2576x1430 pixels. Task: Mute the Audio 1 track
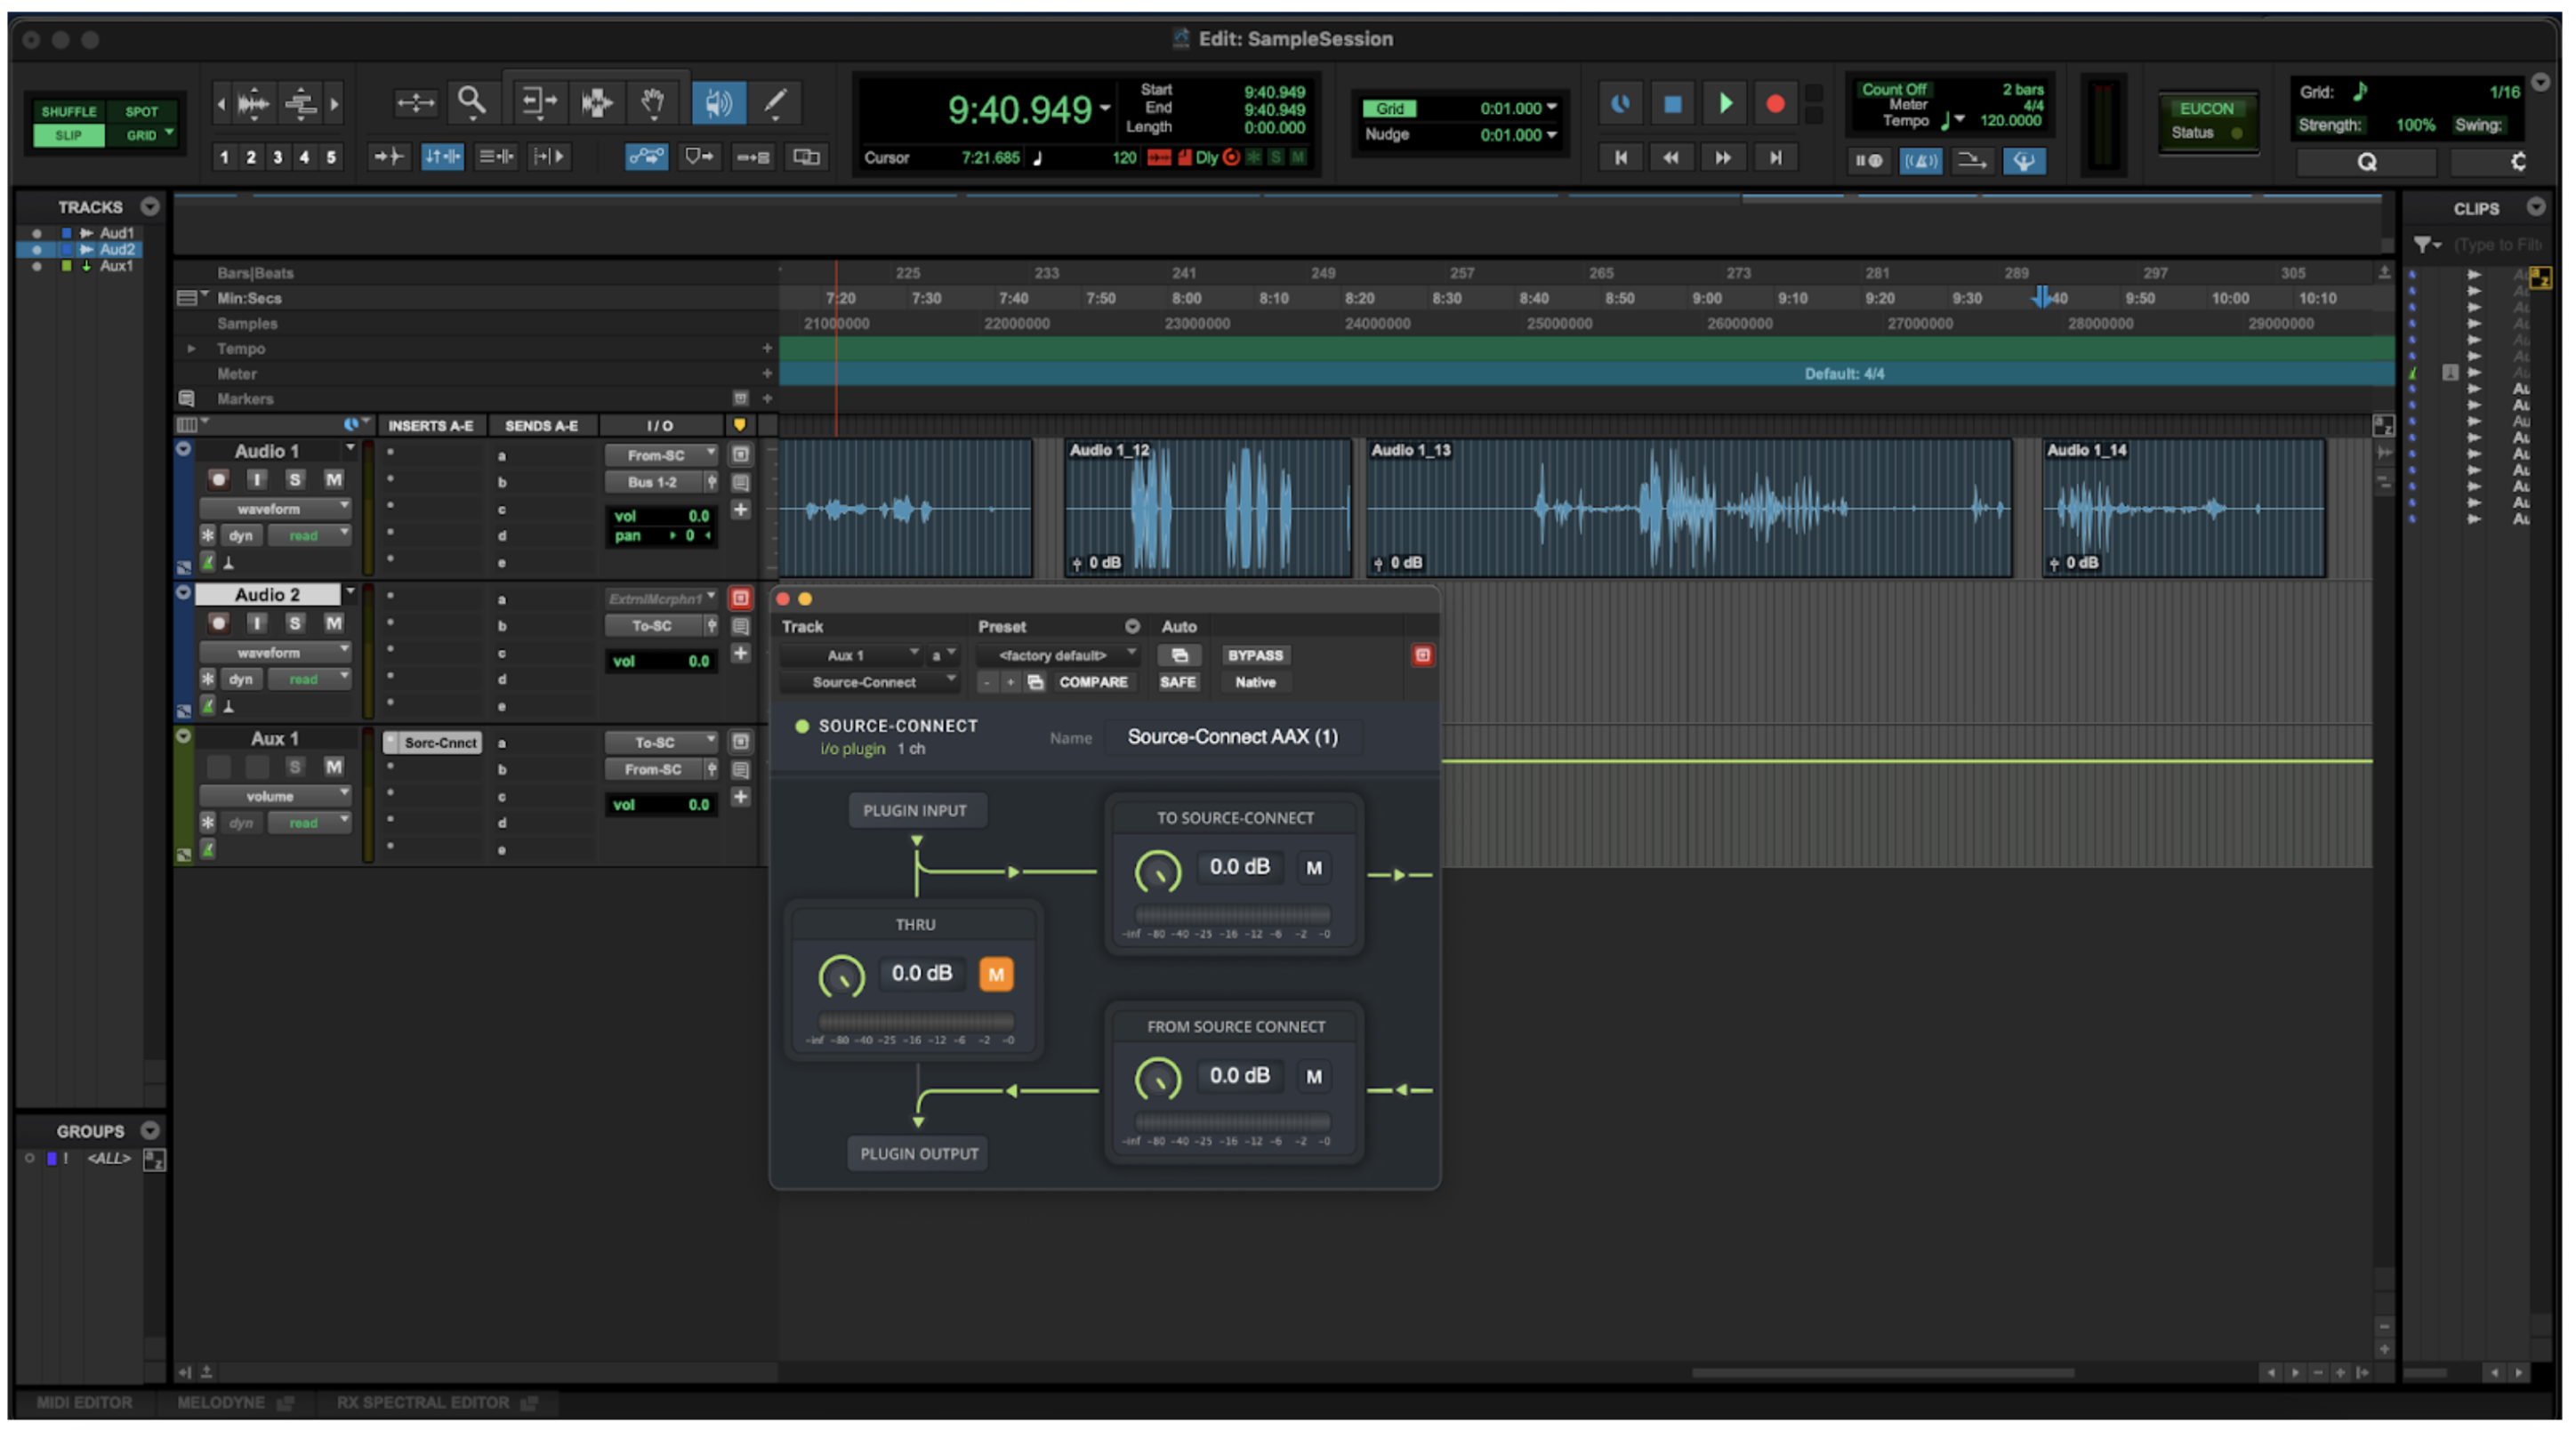coord(333,480)
